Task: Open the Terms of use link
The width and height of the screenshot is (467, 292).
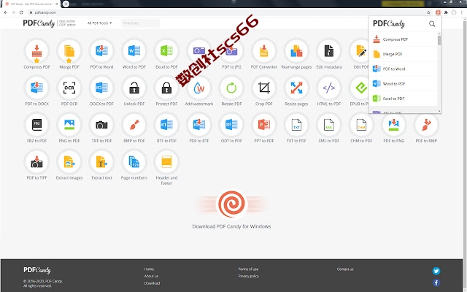Action: (248, 269)
